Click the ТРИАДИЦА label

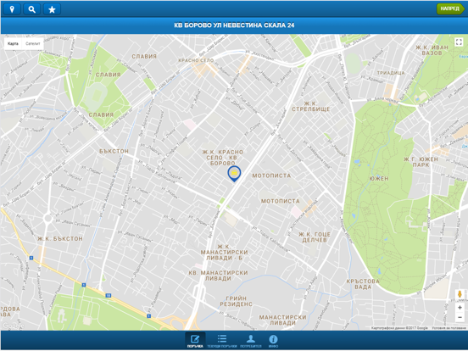pyautogui.click(x=391, y=73)
